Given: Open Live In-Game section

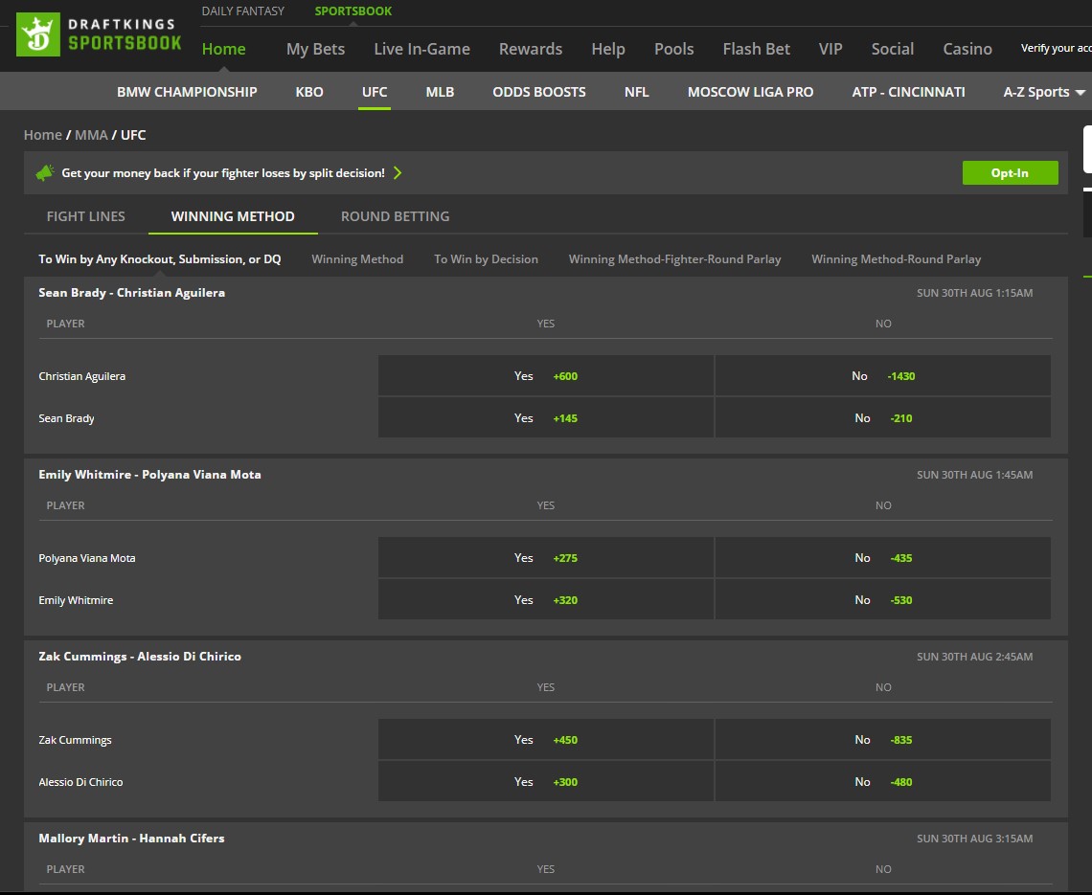Looking at the screenshot, I should coord(422,49).
